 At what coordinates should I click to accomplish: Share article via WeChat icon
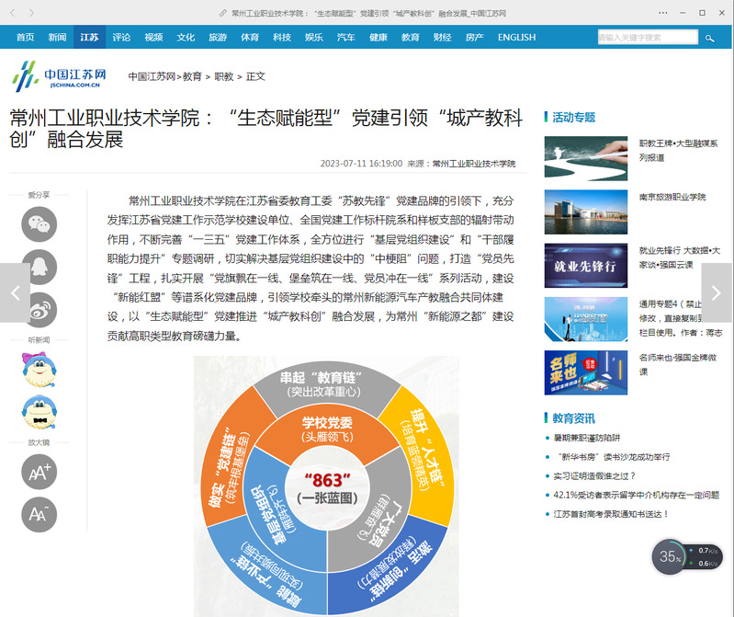pos(39,223)
